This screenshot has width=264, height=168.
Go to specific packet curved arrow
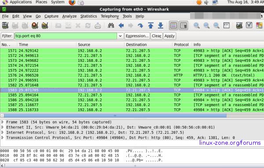pyautogui.click(x=140, y=25)
